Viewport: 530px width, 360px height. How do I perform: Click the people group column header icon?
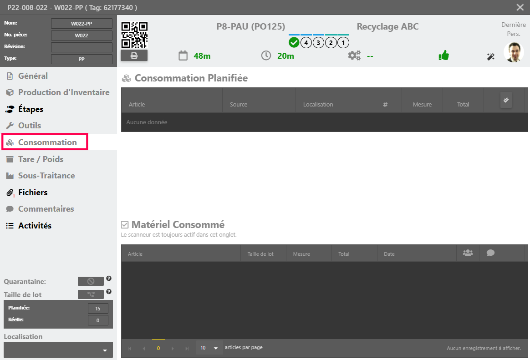(x=468, y=253)
